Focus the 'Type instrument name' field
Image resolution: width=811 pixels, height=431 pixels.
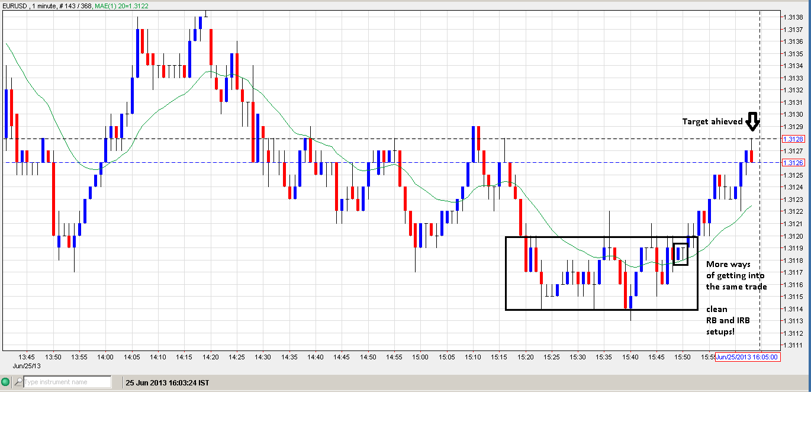coord(67,382)
